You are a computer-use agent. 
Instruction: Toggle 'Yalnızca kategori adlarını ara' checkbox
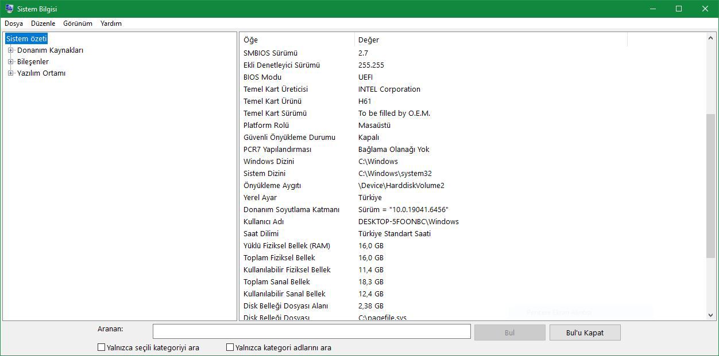pyautogui.click(x=230, y=347)
